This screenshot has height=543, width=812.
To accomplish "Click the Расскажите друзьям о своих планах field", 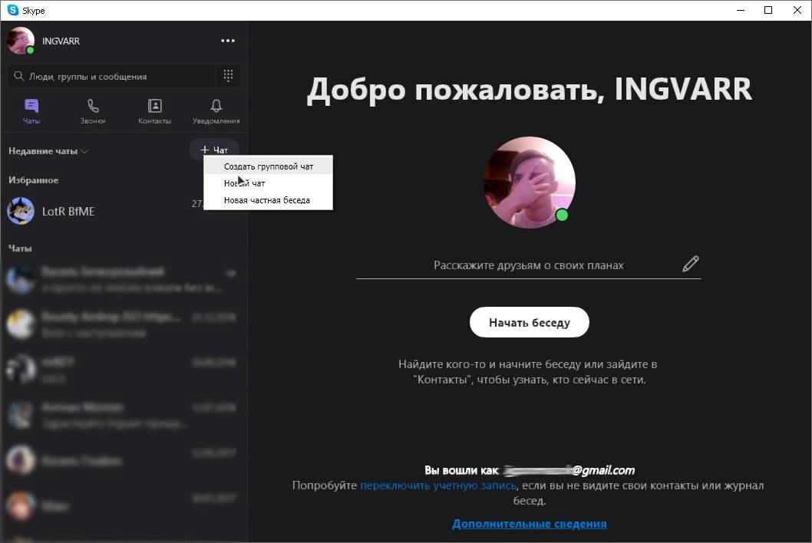I will (528, 265).
